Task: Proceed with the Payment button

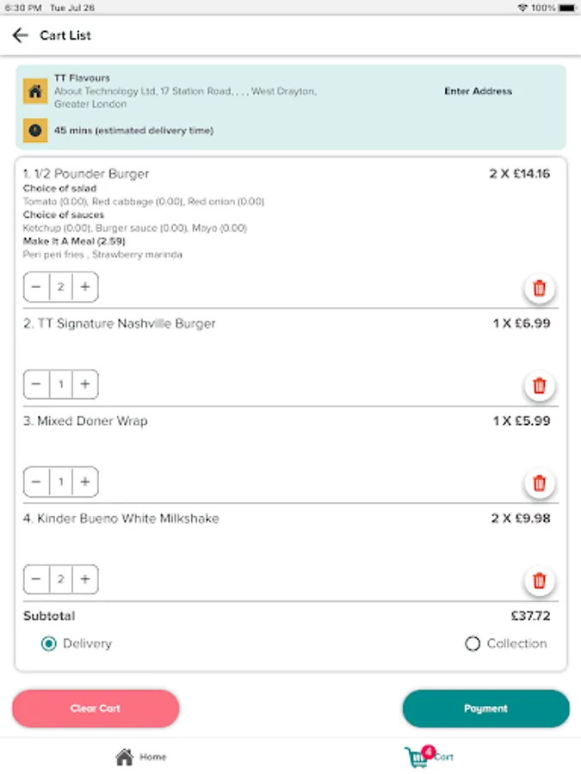Action: coord(485,709)
